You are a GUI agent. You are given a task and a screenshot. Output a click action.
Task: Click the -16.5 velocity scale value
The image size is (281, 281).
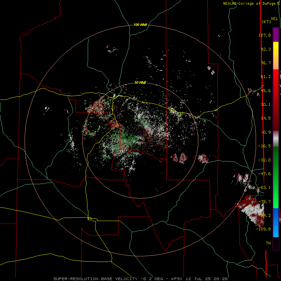[264, 146]
